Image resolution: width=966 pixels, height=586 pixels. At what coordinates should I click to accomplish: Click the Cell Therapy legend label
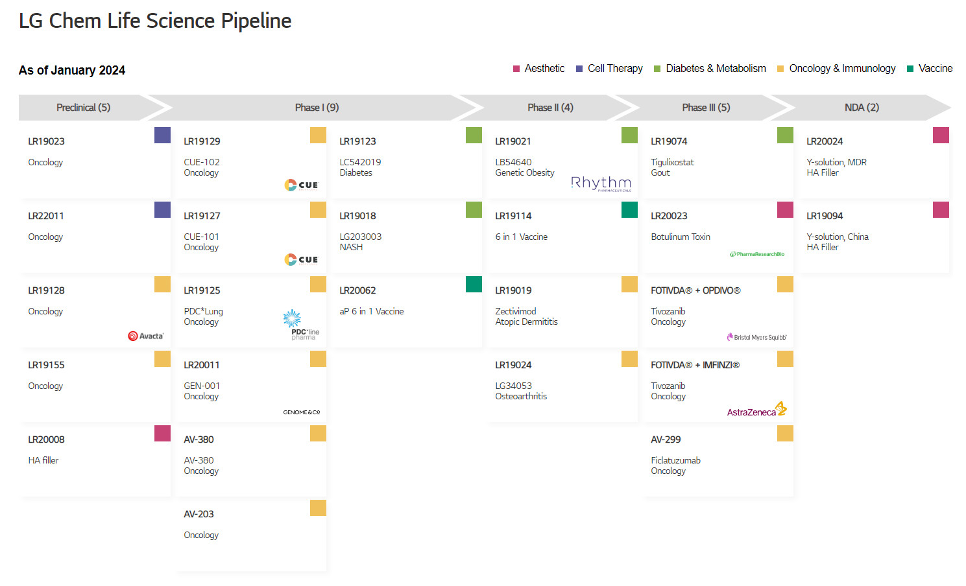[x=615, y=69]
